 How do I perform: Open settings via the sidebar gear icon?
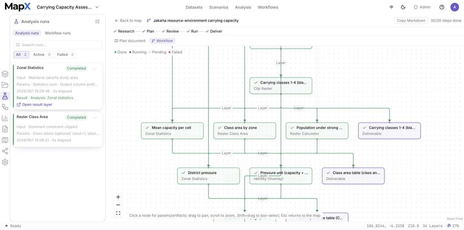(5, 162)
